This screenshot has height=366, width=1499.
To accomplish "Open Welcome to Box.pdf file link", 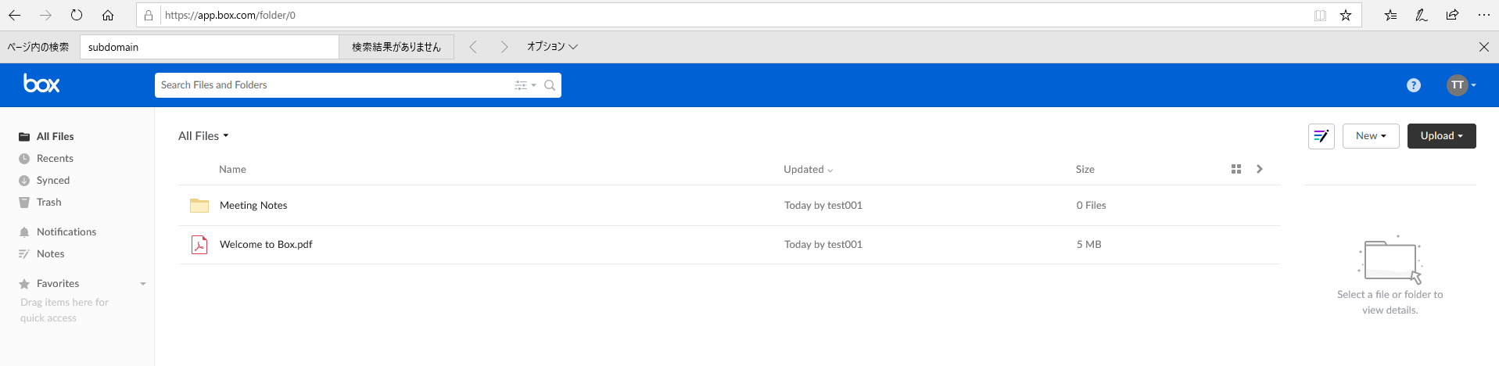I will pos(266,245).
